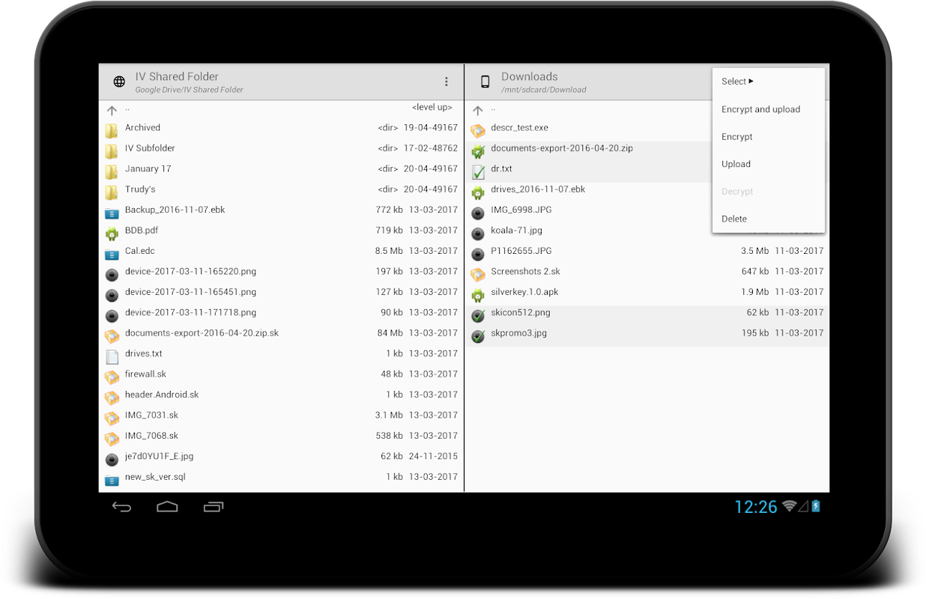Click the globe icon beside IV Shared Folder

[119, 82]
